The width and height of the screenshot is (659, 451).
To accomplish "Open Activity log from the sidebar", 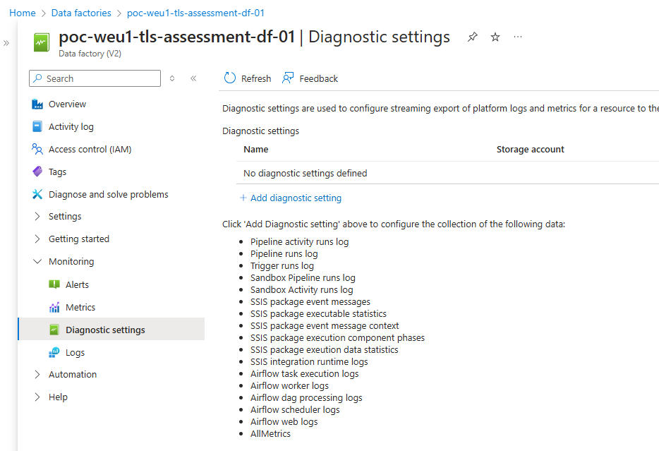I will point(71,127).
